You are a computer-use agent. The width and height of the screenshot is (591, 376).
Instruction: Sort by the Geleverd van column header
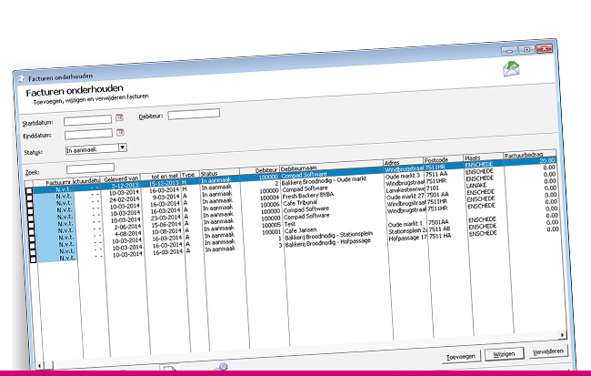[x=121, y=178]
